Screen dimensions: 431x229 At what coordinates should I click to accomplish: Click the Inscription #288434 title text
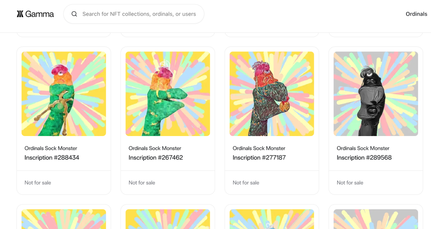(x=52, y=158)
